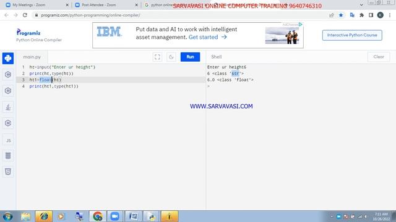Open the Interactive Python Course
The width and height of the screenshot is (396, 222).
352,35
